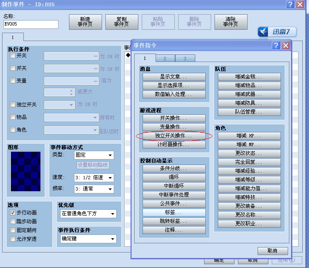
Task: Uncheck the 步行动画 option
Action: pos(13,213)
